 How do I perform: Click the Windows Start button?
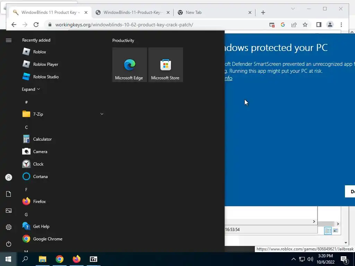(x=8, y=259)
